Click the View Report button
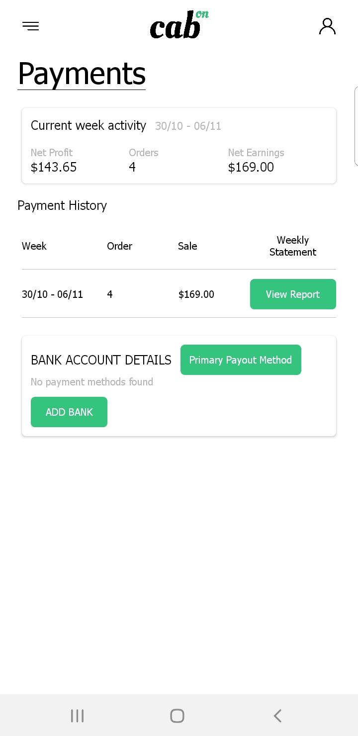The height and width of the screenshot is (736, 358). (x=293, y=294)
